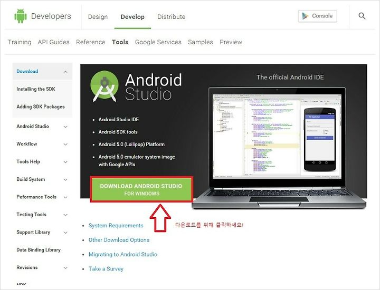The height and width of the screenshot is (290, 380).
Task: Click 'Android SDK tools' bullet text
Action: (118, 132)
